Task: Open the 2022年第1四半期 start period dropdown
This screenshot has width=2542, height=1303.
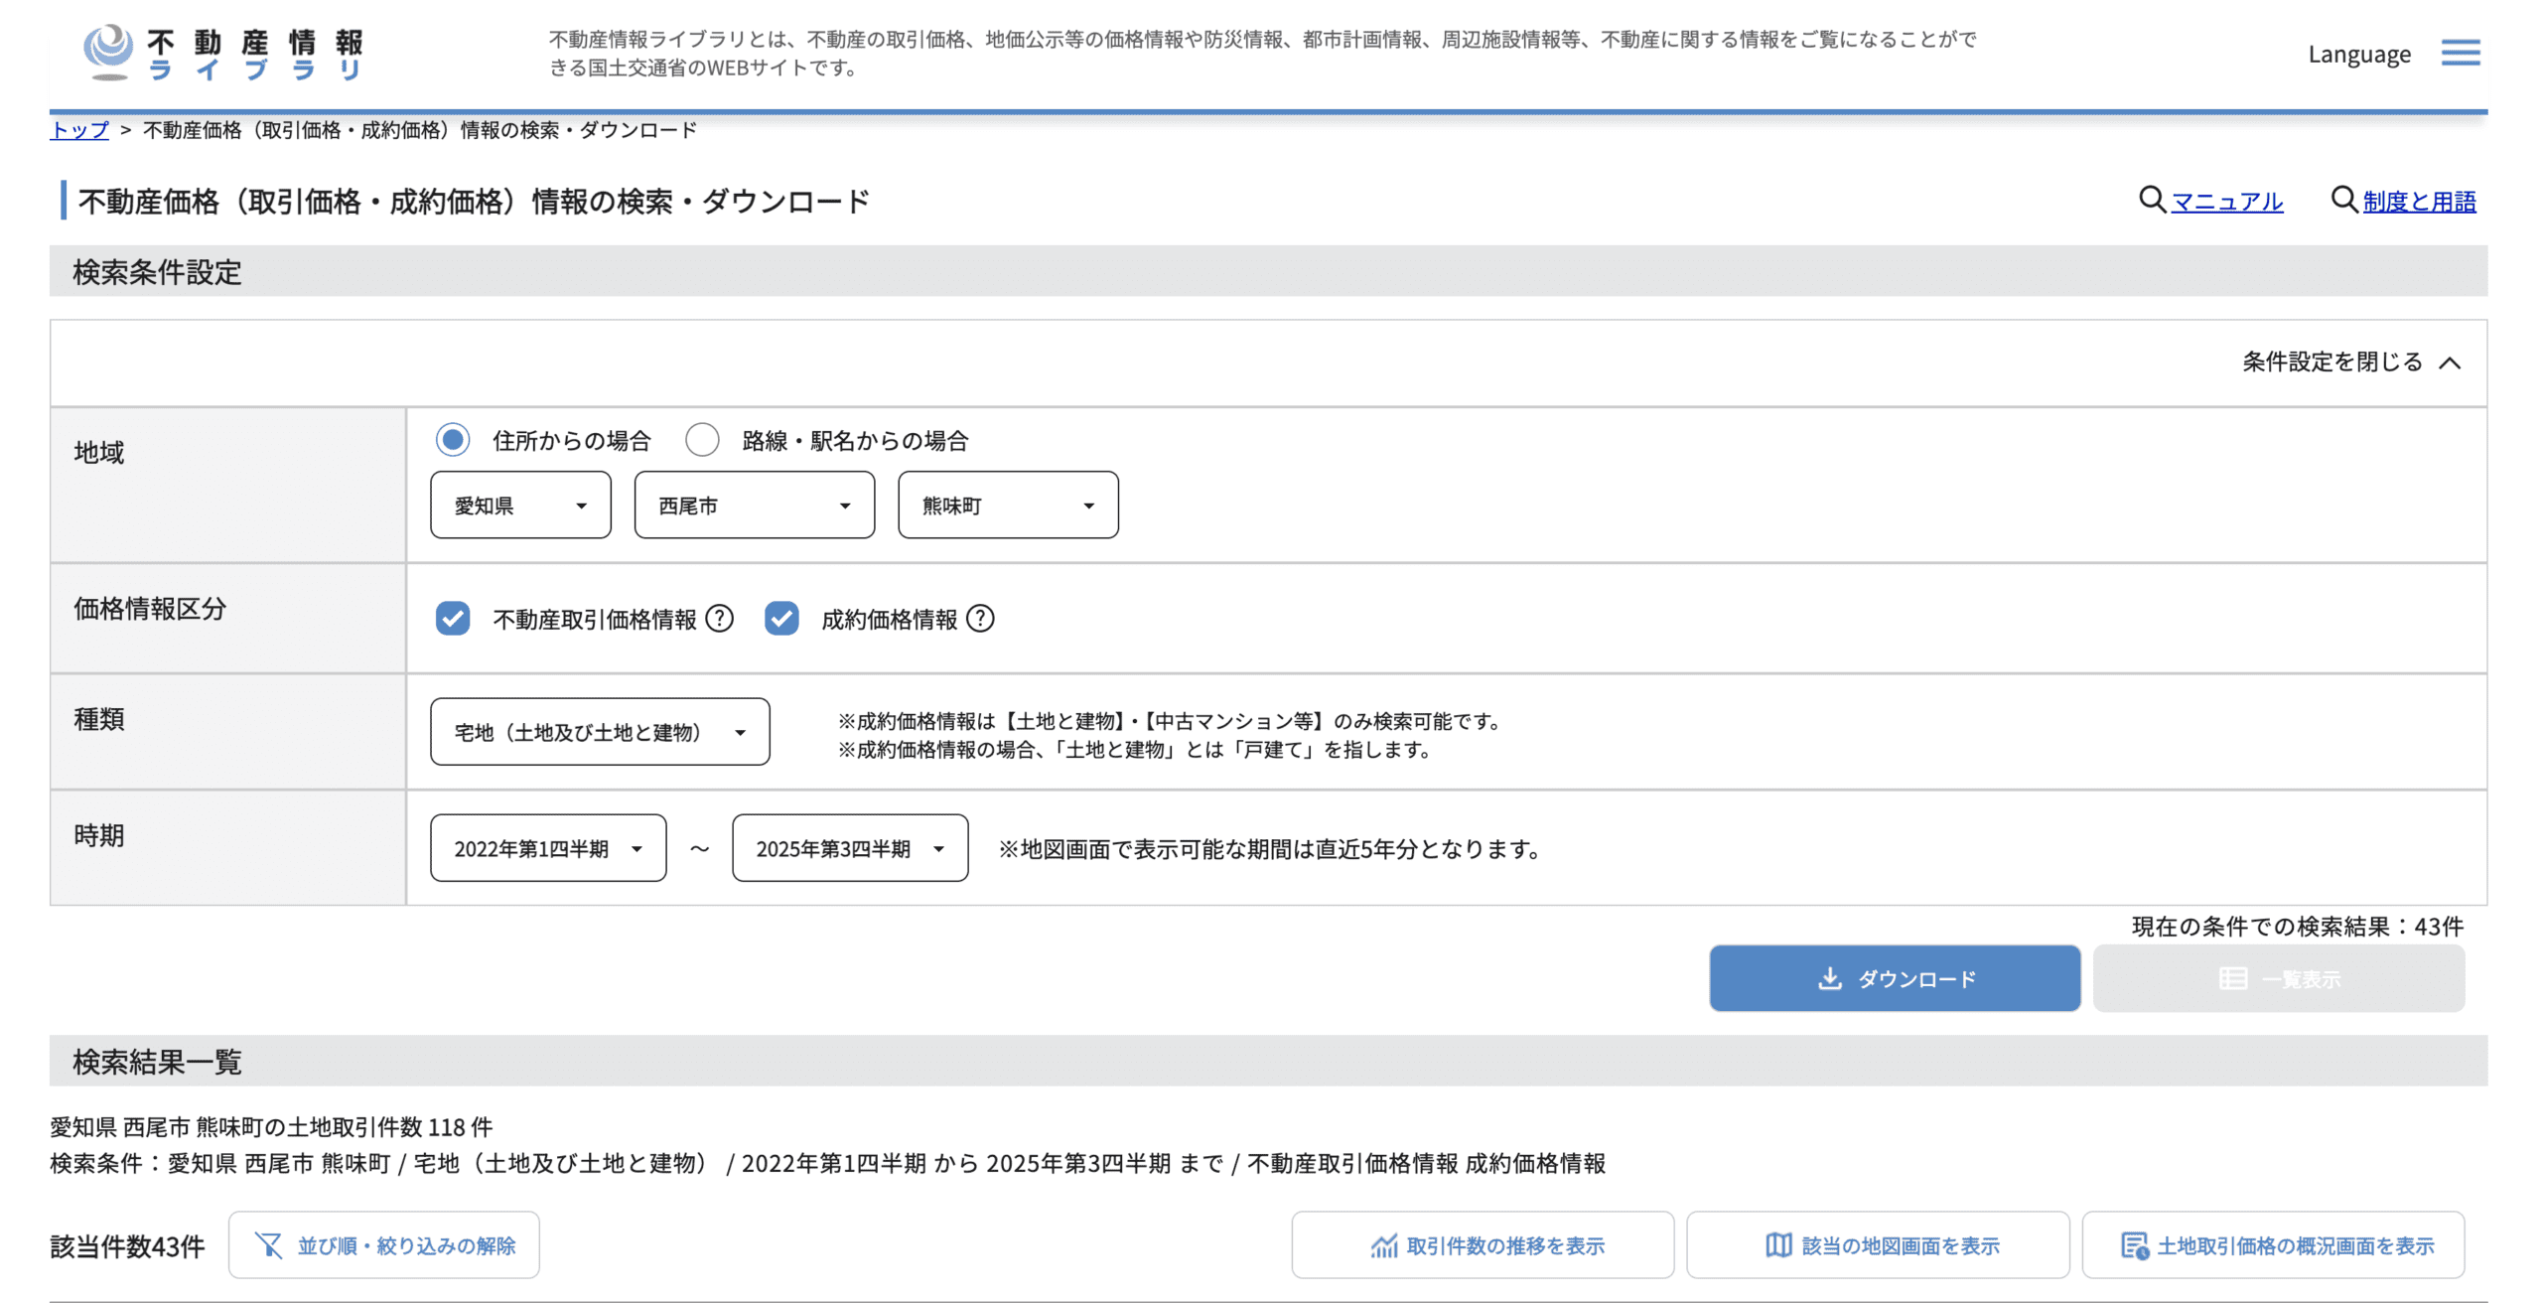Action: click(x=547, y=848)
